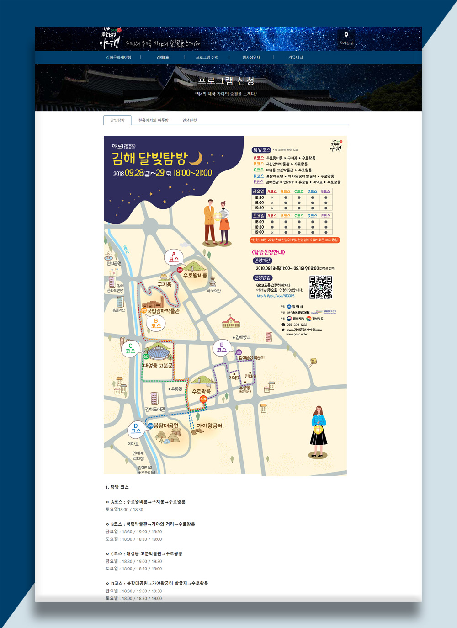Click the crescent moon beside the poster title
Viewport: 457px width, 628px height.
(196, 159)
